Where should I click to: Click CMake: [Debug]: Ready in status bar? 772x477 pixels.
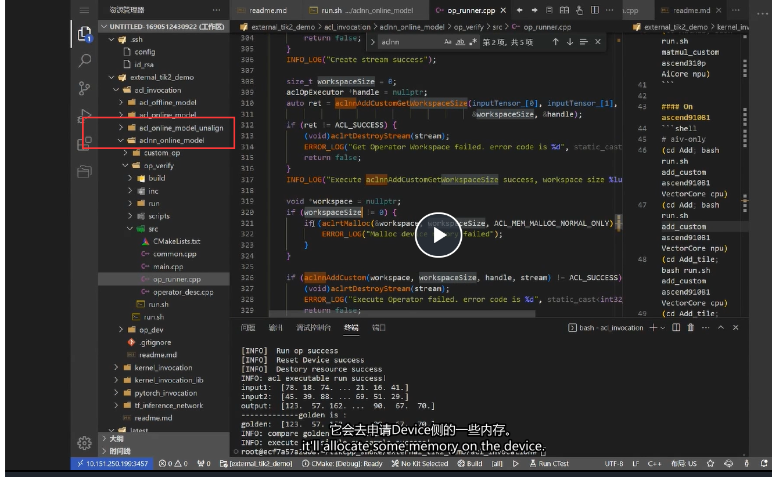click(x=342, y=464)
